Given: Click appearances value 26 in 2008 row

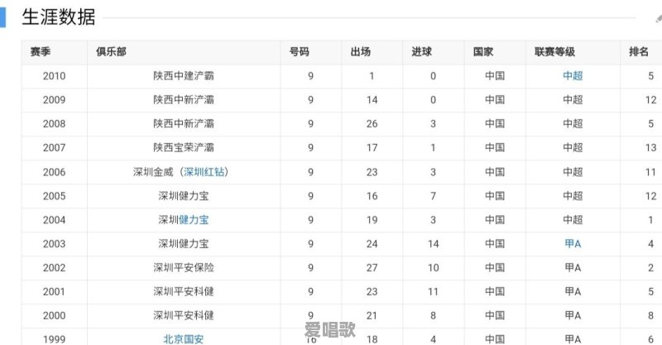Looking at the screenshot, I should (x=372, y=124).
